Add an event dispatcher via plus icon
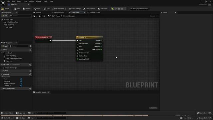The width and height of the screenshot is (213, 120). click(x=30, y=88)
